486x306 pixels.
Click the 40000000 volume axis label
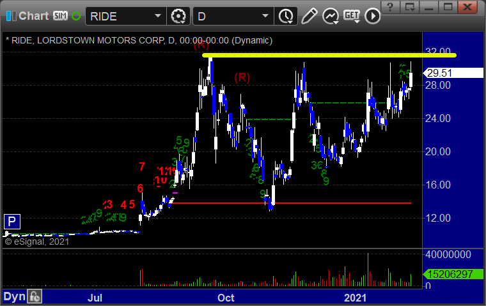click(x=448, y=255)
